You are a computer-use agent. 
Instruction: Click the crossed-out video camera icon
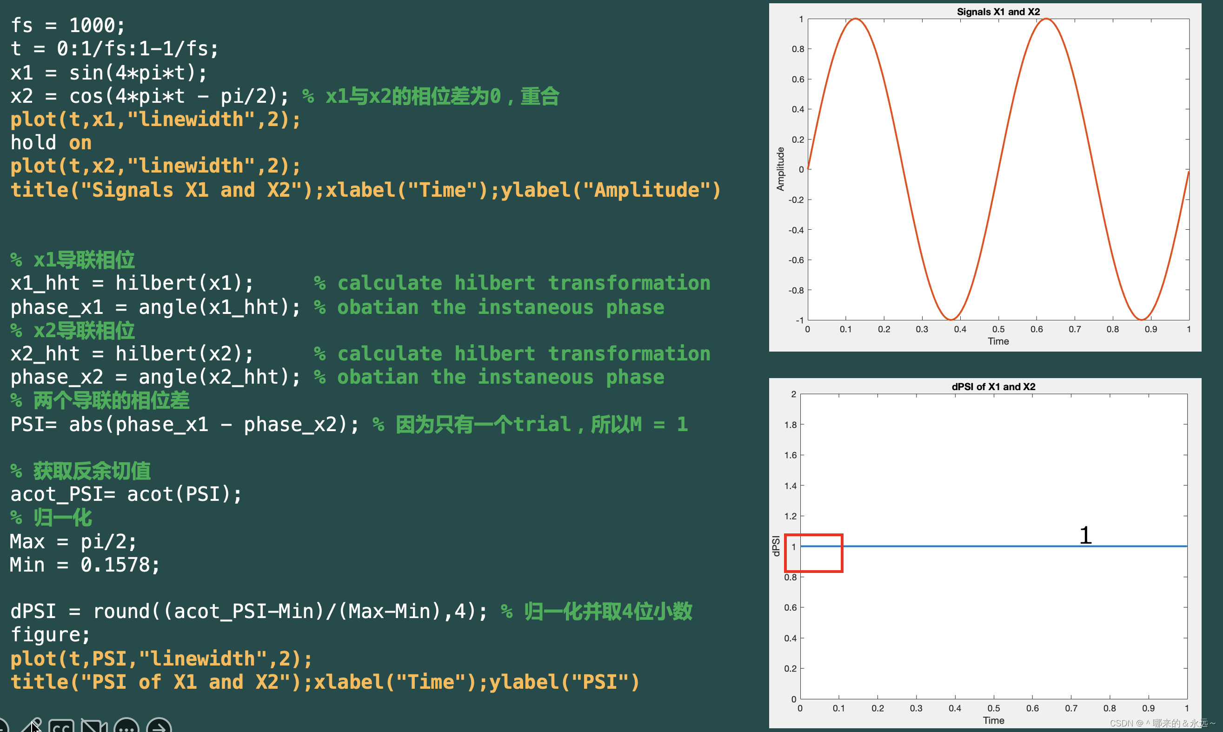pos(93,725)
